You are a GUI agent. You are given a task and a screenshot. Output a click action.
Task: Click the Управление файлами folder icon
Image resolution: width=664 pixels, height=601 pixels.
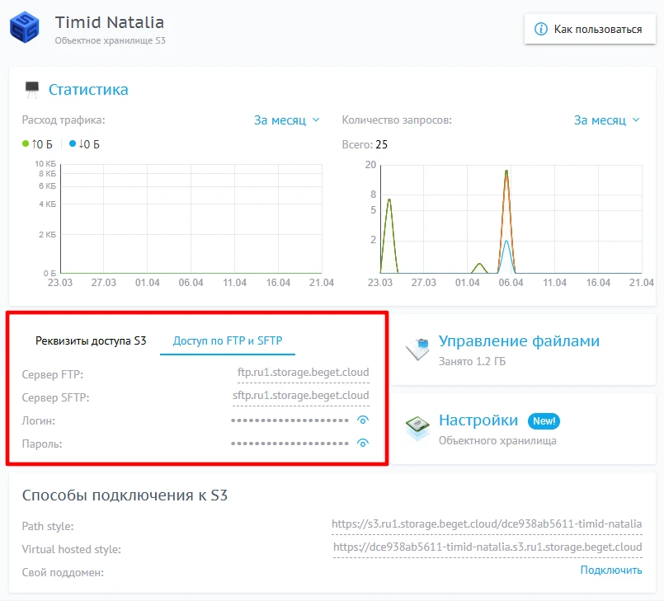(417, 349)
